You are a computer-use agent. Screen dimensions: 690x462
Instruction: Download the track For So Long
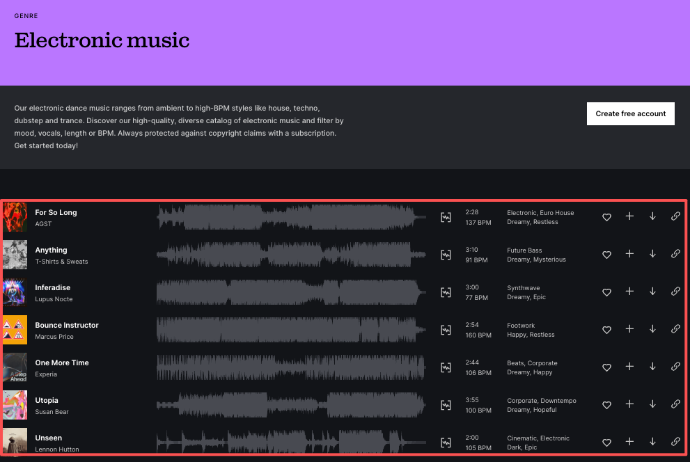tap(652, 216)
